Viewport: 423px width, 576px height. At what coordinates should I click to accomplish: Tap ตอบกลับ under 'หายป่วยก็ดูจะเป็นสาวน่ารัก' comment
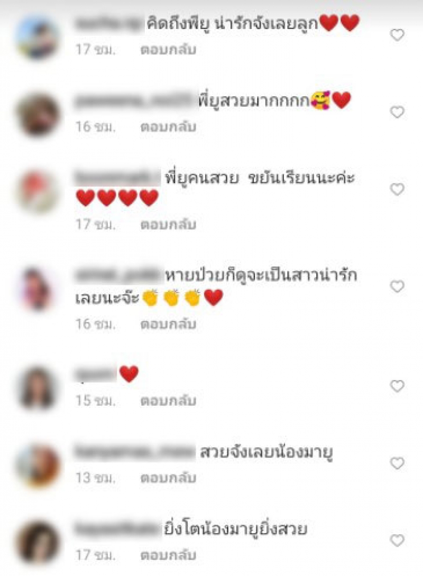click(x=168, y=324)
